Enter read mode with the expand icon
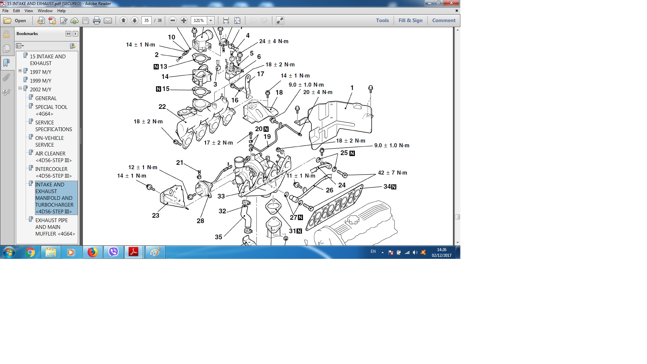This screenshot has width=647, height=364. (280, 21)
